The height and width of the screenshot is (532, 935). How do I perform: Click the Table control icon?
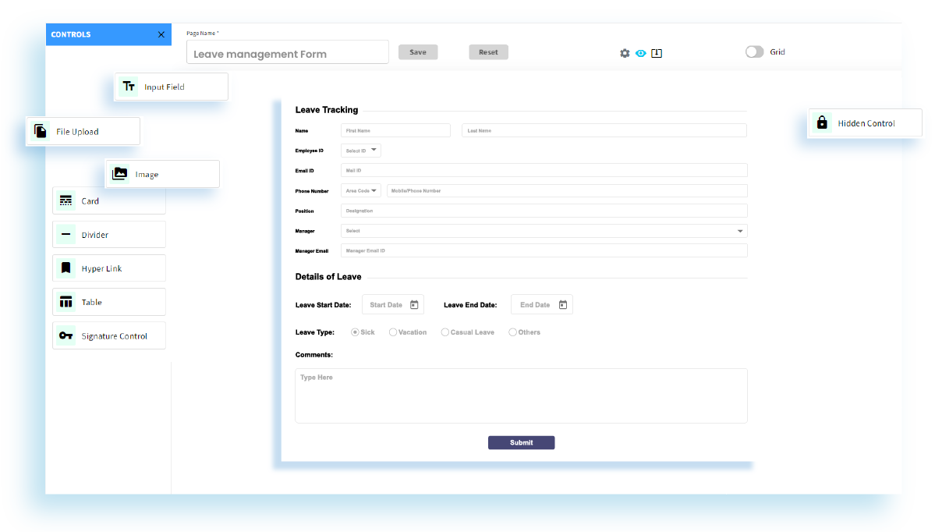pos(66,302)
